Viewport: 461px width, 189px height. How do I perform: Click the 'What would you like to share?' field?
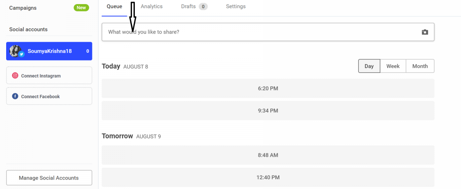pyautogui.click(x=268, y=32)
